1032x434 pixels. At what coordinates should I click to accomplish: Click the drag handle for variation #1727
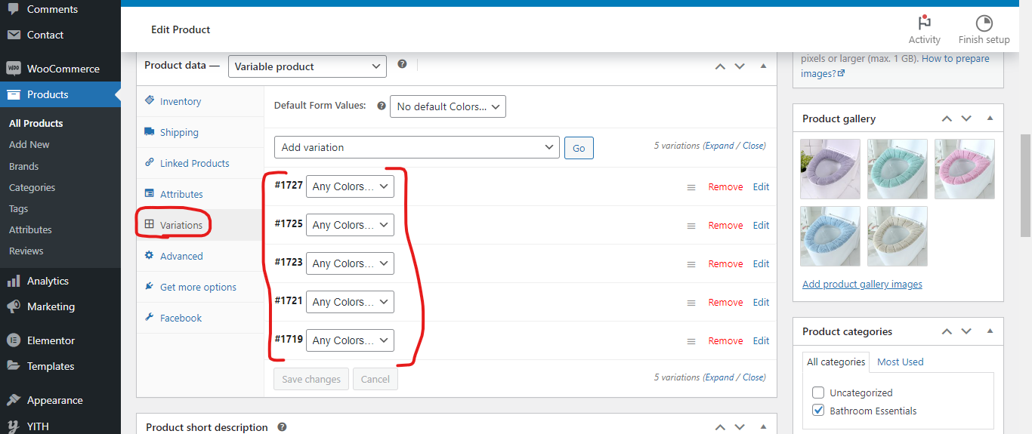coord(691,187)
